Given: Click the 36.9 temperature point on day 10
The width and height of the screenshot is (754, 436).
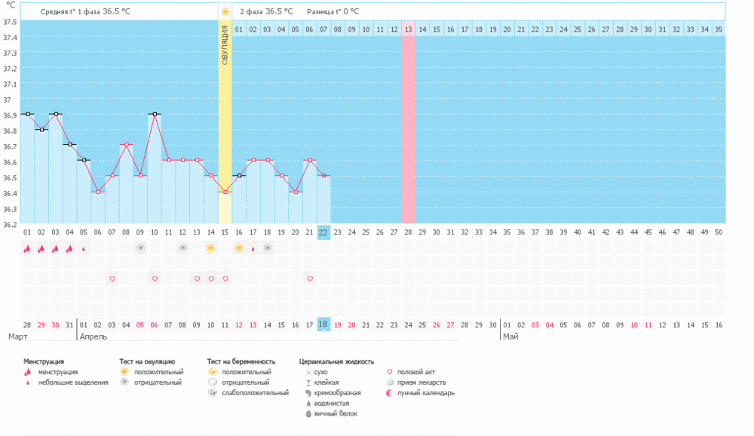Looking at the screenshot, I should point(155,114).
